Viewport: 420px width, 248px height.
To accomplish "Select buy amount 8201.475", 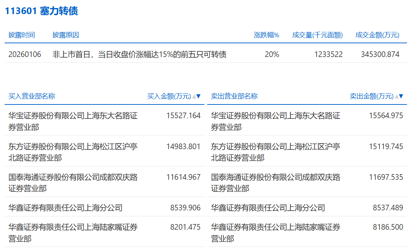I will coord(185,227).
